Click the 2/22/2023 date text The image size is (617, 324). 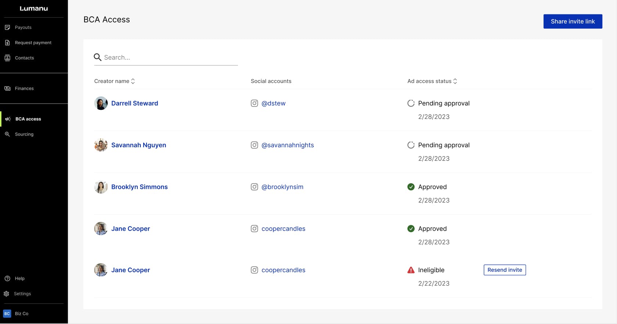434,284
